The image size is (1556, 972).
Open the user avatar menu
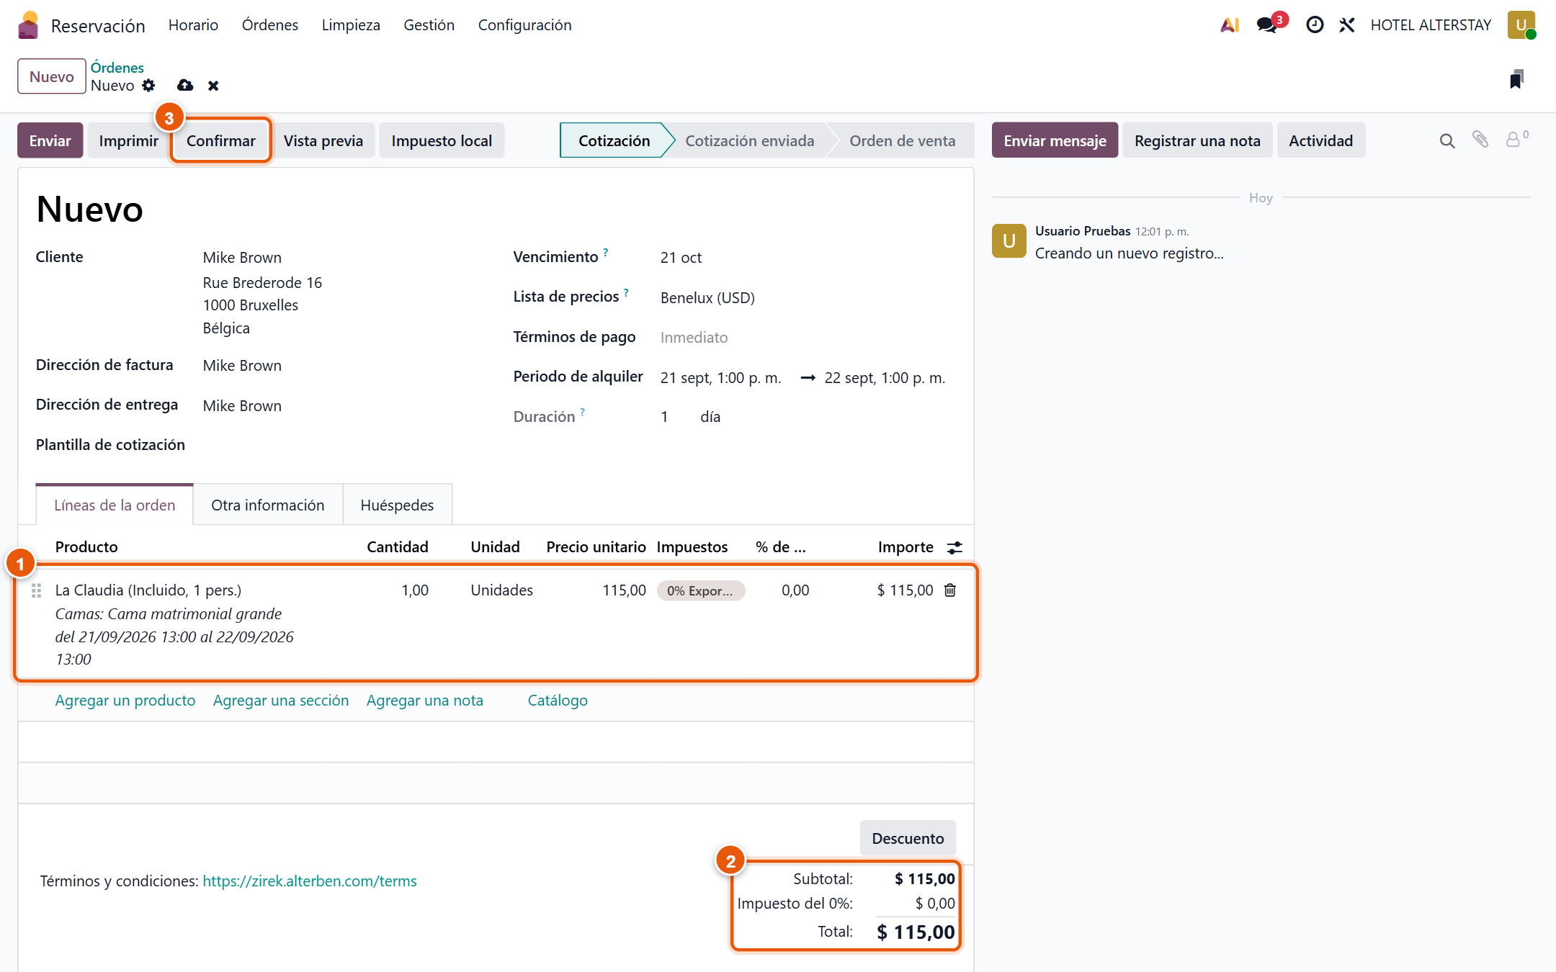(1521, 25)
